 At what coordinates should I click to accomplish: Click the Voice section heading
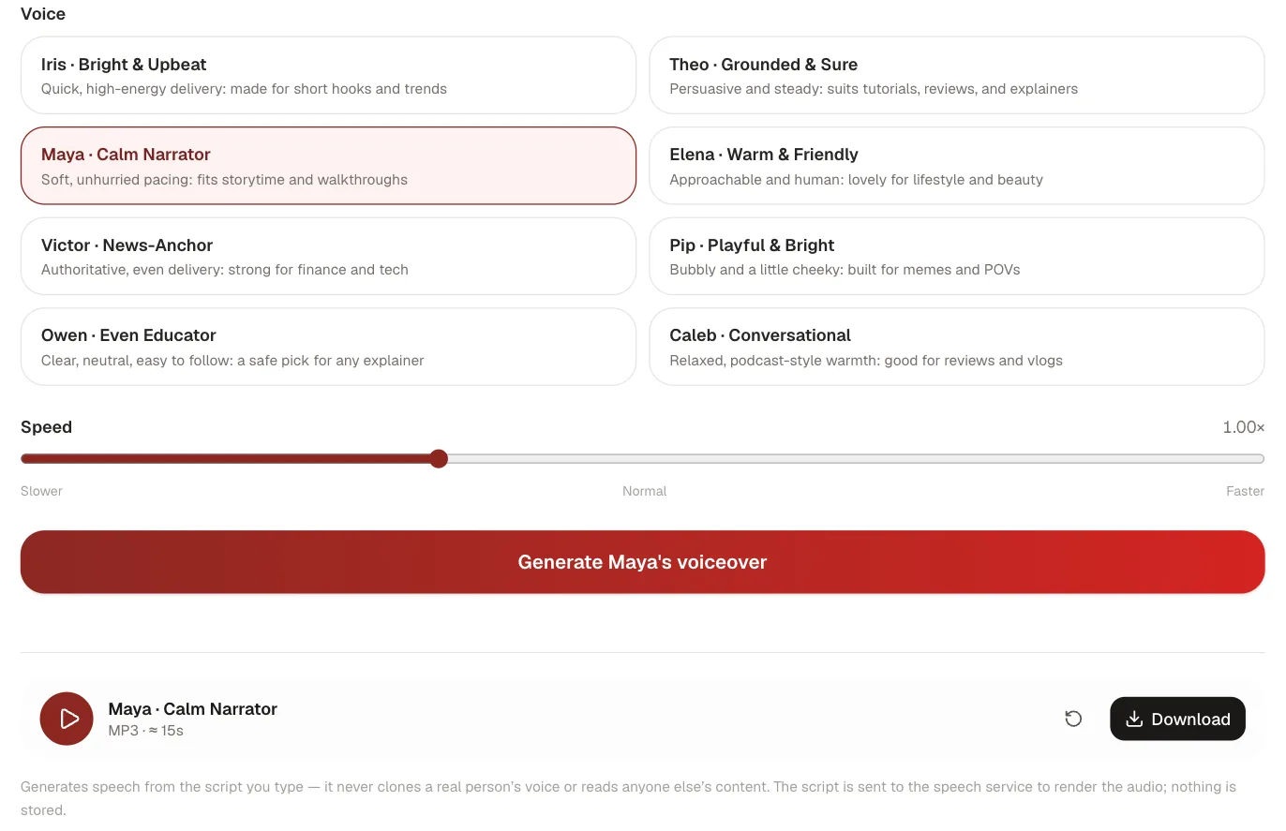pos(43,14)
